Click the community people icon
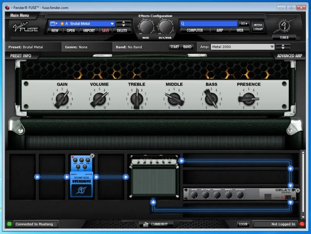 146,224
